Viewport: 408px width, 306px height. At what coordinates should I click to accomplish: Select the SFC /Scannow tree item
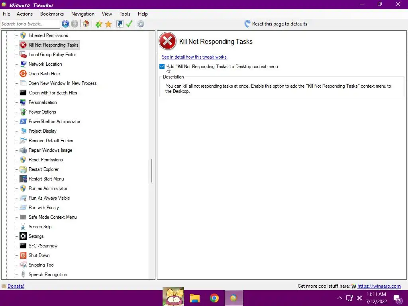point(43,246)
